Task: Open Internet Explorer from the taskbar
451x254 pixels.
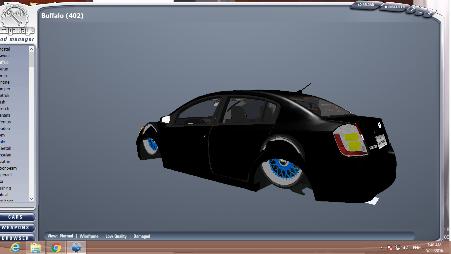Action: tap(15, 247)
